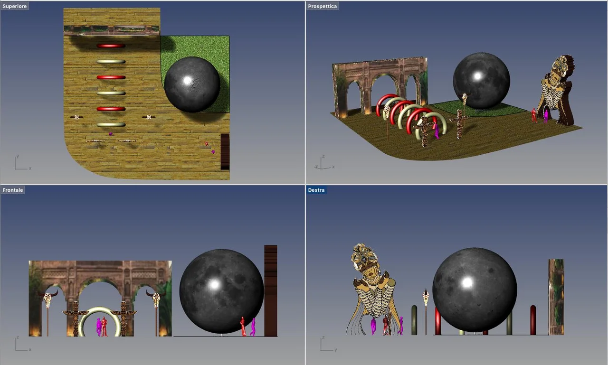Open the Frontale viewport title menu
Viewport: 608px width, 365px height.
(13, 190)
